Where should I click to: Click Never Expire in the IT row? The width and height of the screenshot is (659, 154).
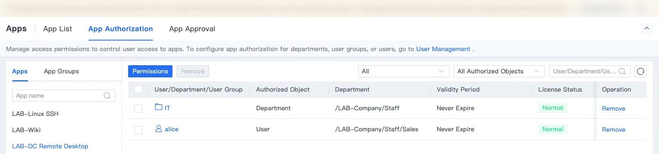coord(456,108)
